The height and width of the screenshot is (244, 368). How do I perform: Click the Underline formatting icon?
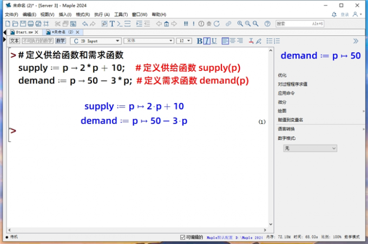tap(214, 41)
